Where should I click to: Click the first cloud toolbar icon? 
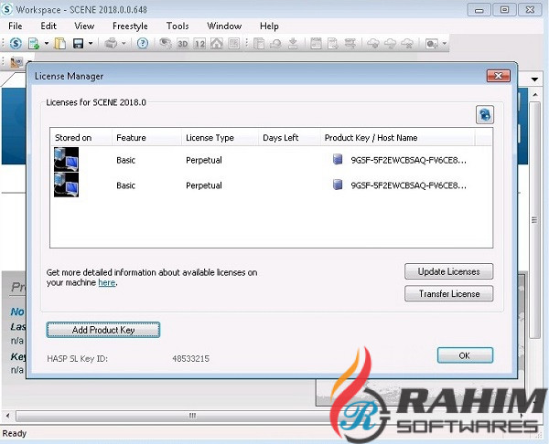[x=373, y=44]
